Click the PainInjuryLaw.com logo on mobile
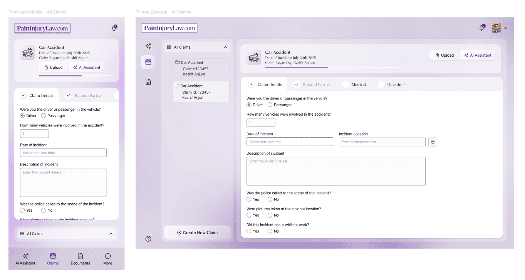This screenshot has width=525, height=280. 43,28
